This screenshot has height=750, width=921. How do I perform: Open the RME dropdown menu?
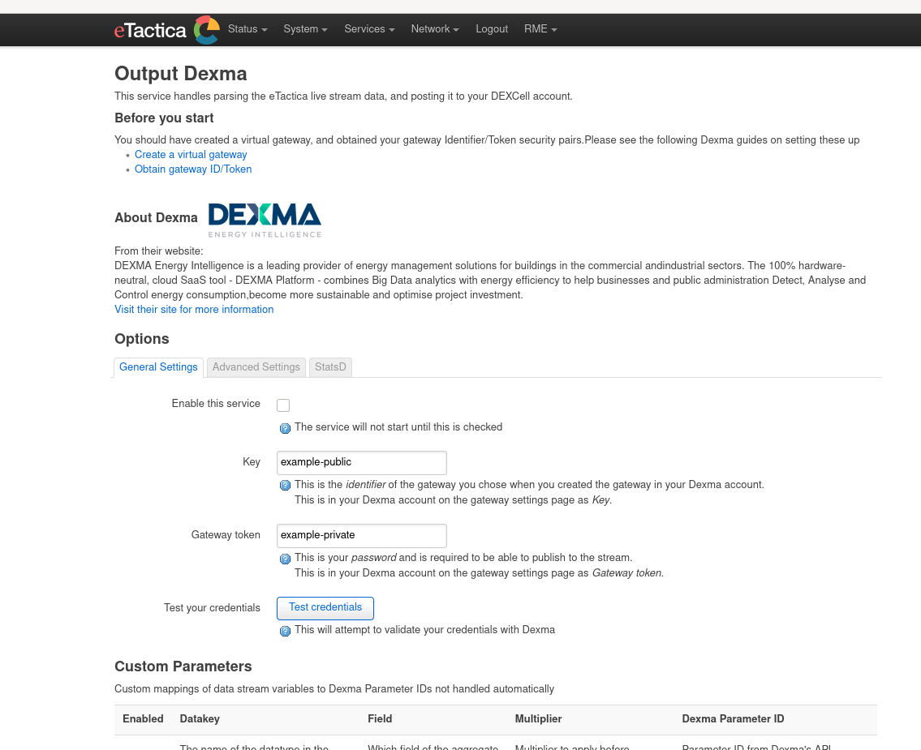pos(540,28)
